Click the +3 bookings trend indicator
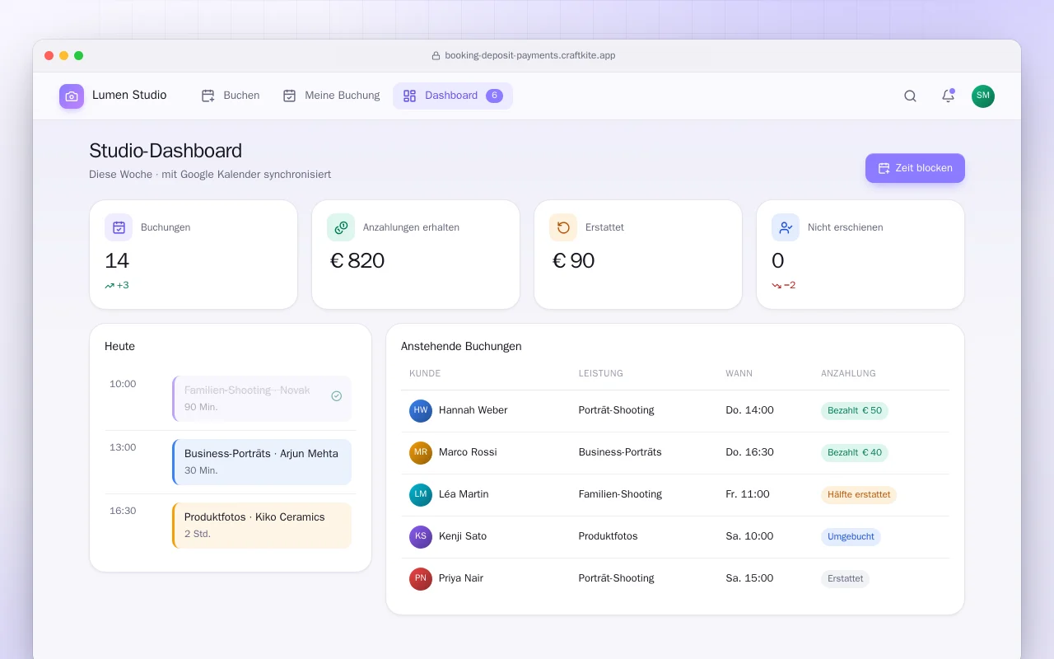Image resolution: width=1054 pixels, height=659 pixels. tap(117, 285)
